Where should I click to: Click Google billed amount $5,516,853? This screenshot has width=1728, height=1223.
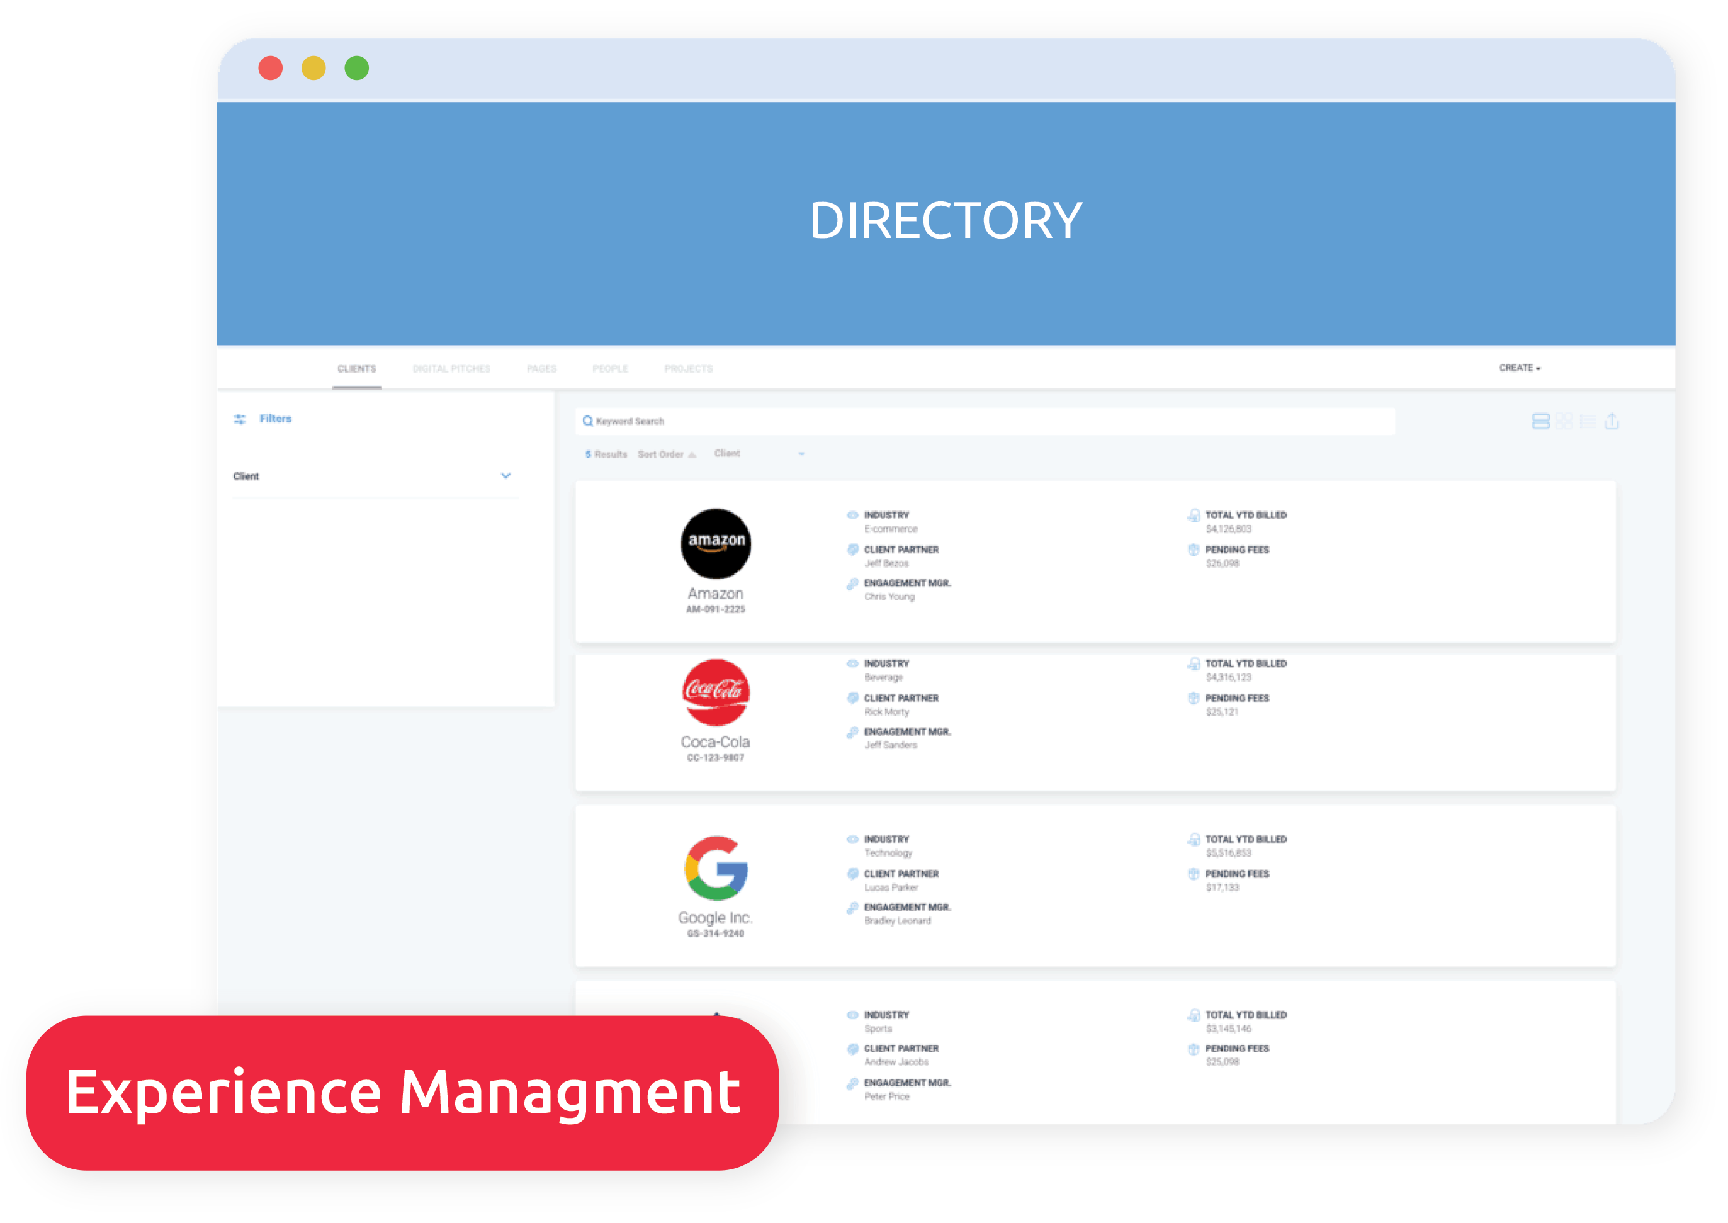tap(1228, 852)
